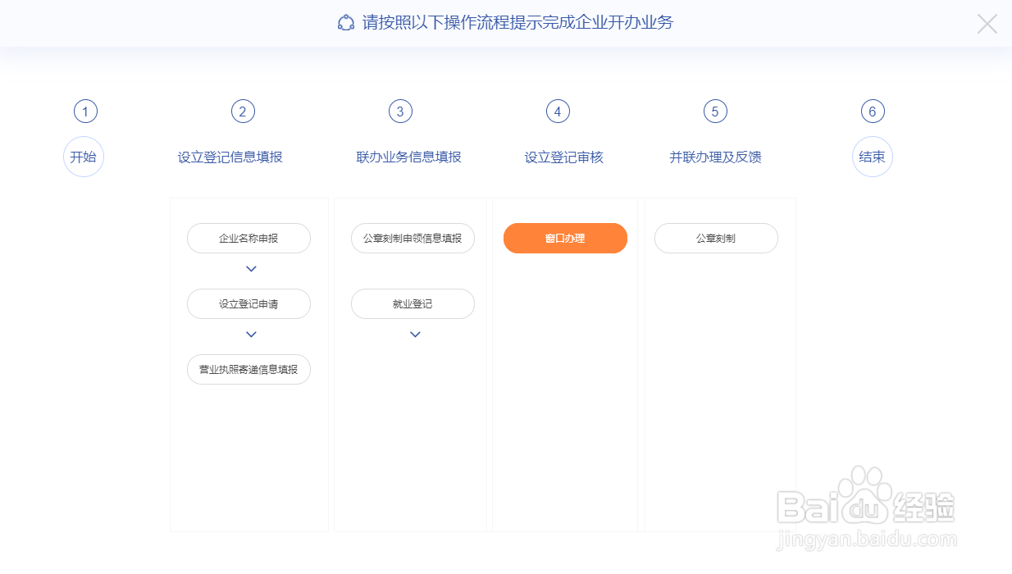Click step circle ④ for 设立登记审核
Viewport: 1012px width, 574px height.
pos(558,111)
